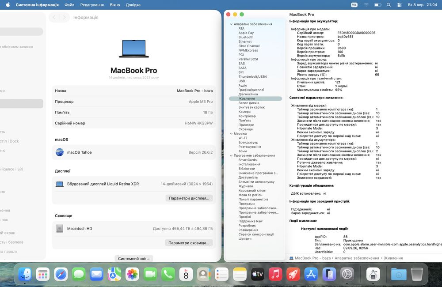Screen dimensions: 442x287
Task: Launch Apple TV from the Dock
Action: tap(257, 274)
